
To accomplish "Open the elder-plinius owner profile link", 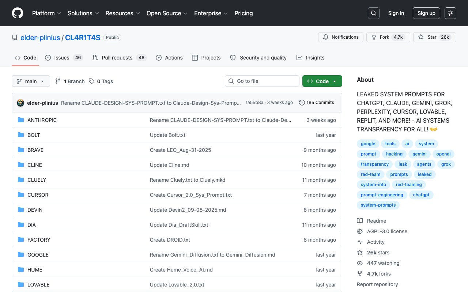I will pos(40,38).
